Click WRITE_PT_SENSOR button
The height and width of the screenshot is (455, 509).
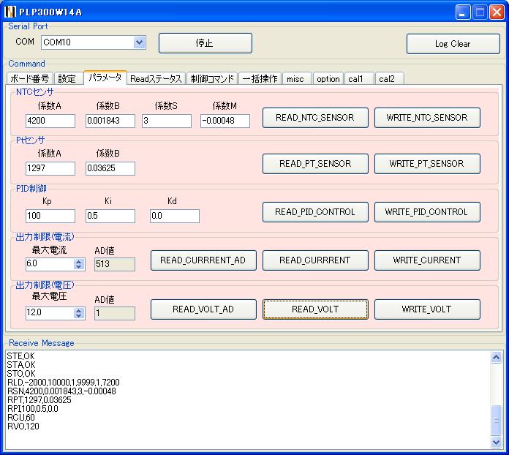coord(427,164)
